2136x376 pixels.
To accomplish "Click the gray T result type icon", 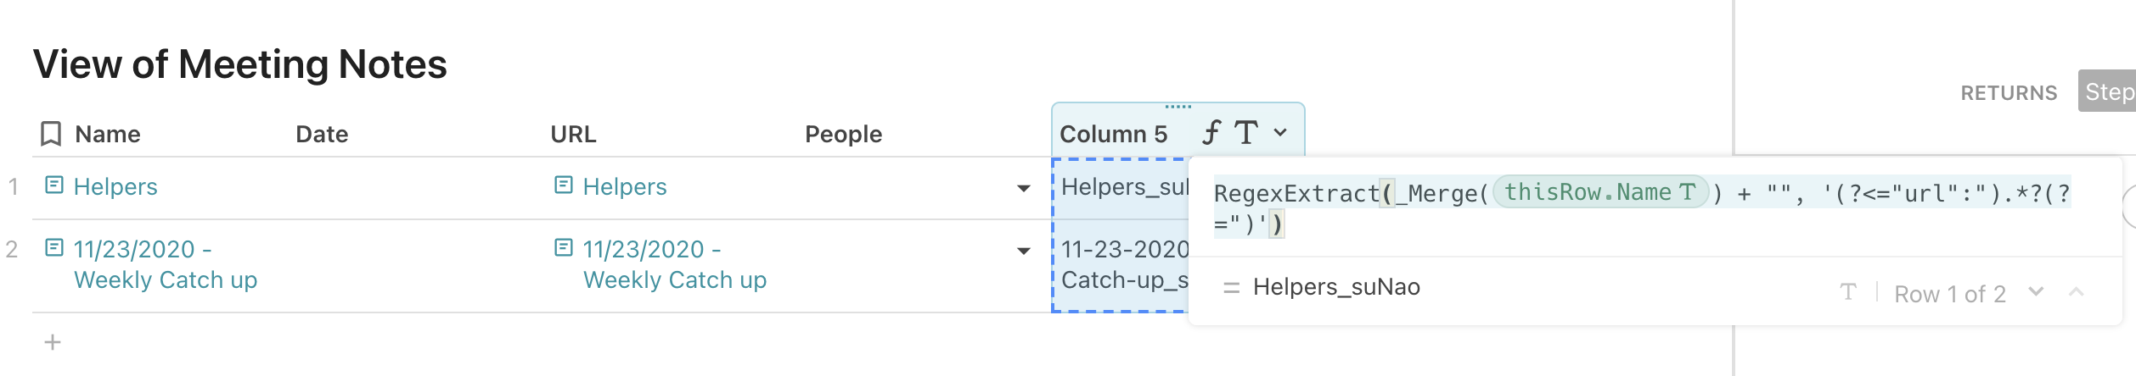I will (1847, 293).
